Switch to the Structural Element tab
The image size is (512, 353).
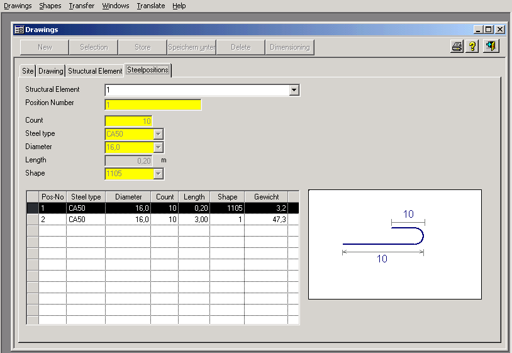pos(95,71)
